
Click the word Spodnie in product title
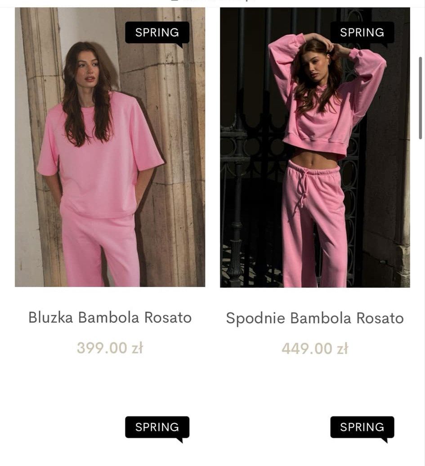coord(255,319)
